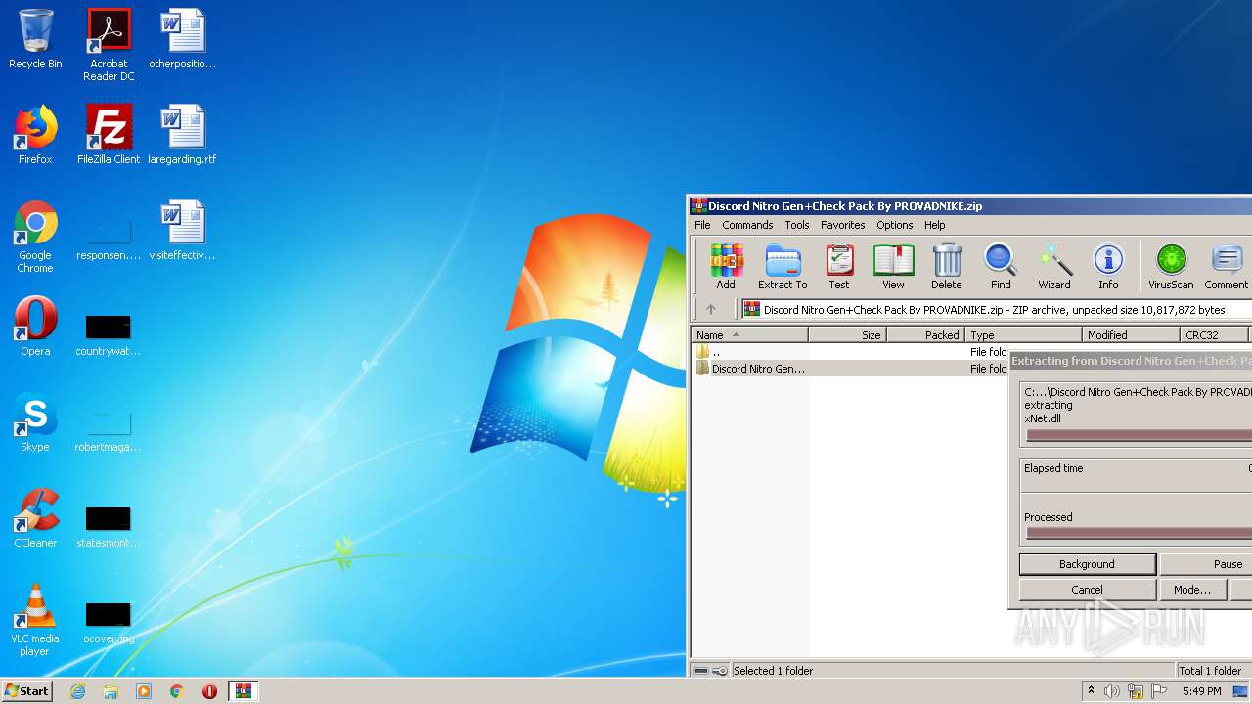
Task: Open the Favorites menu
Action: 842,225
